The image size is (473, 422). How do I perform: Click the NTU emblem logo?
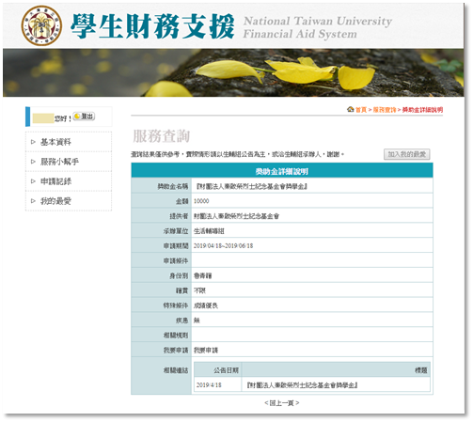[41, 25]
